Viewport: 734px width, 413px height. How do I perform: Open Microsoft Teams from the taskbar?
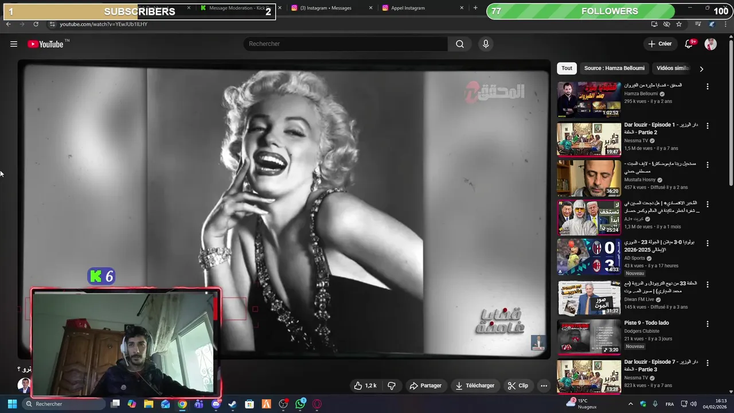tap(199, 404)
